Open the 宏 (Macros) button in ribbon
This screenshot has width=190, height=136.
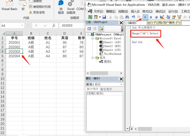[23, 6]
